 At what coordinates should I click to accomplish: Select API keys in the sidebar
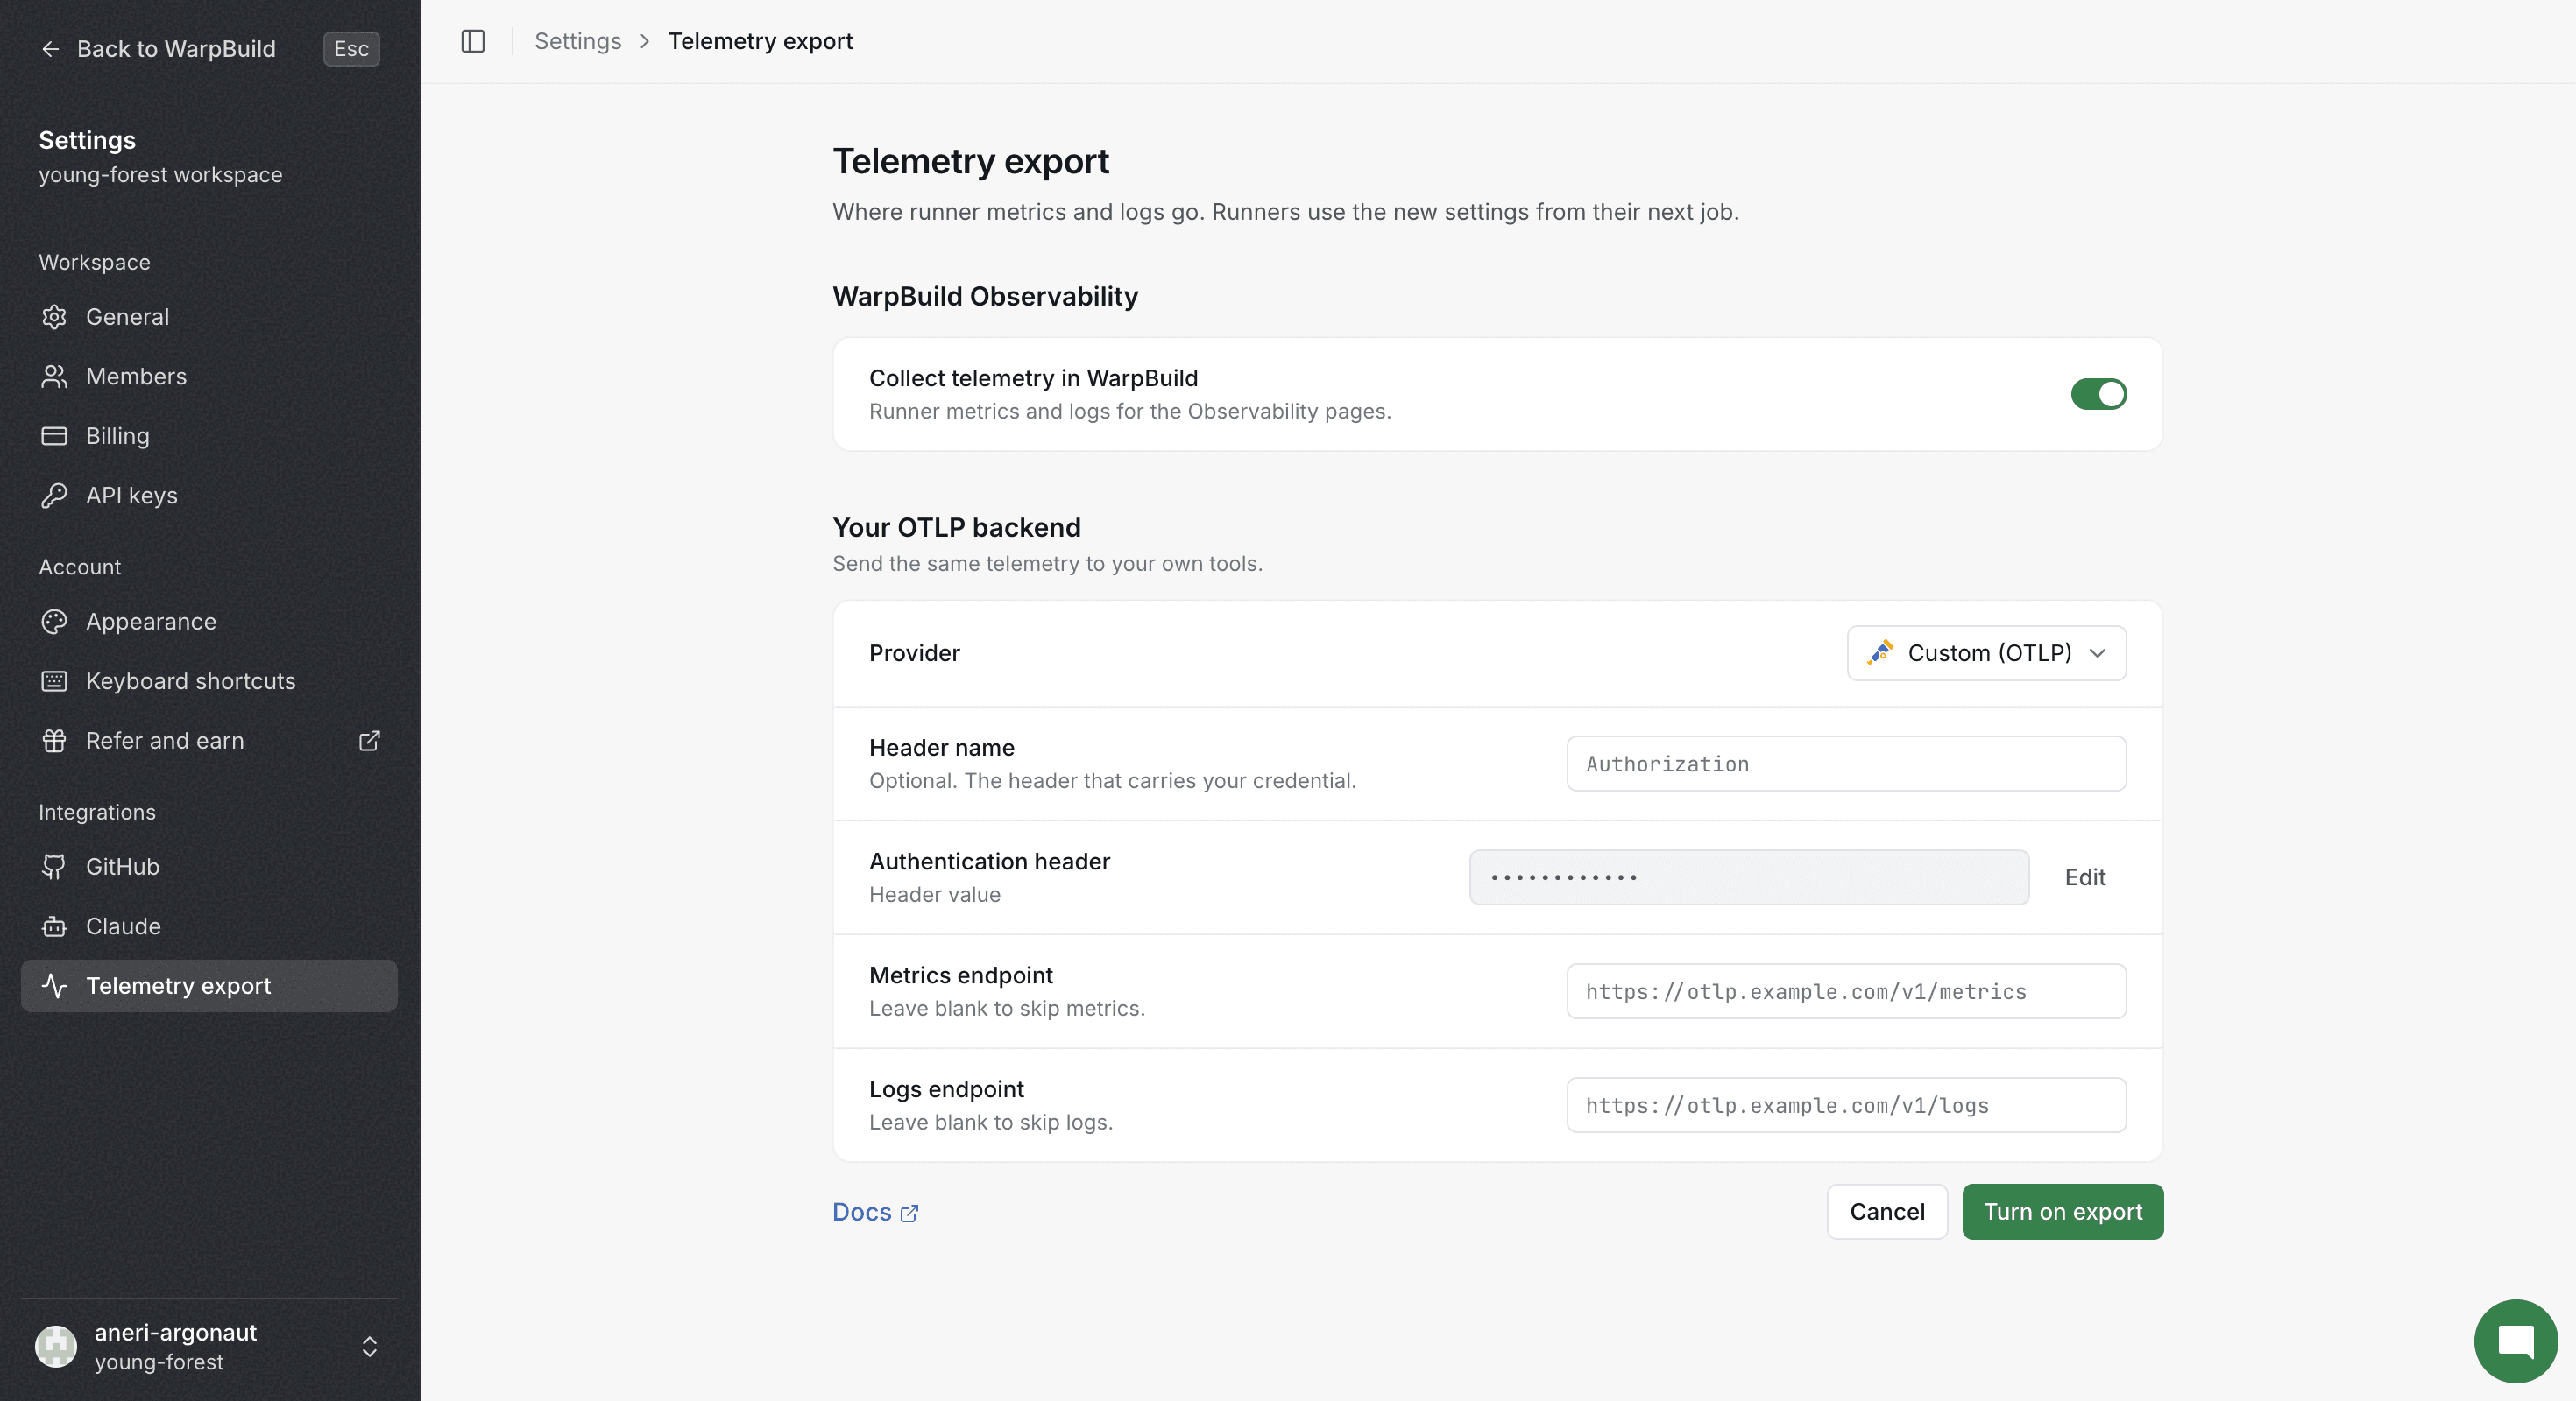pos(209,496)
